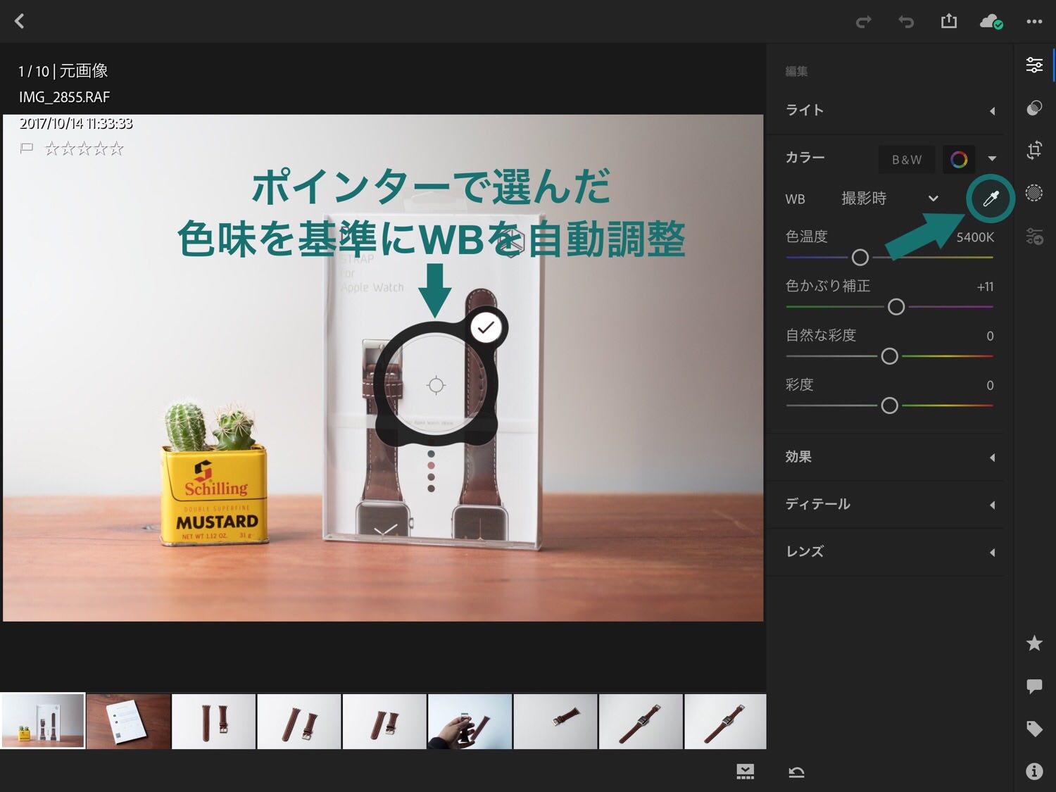Click the 色温度 slider handle

[x=860, y=258]
